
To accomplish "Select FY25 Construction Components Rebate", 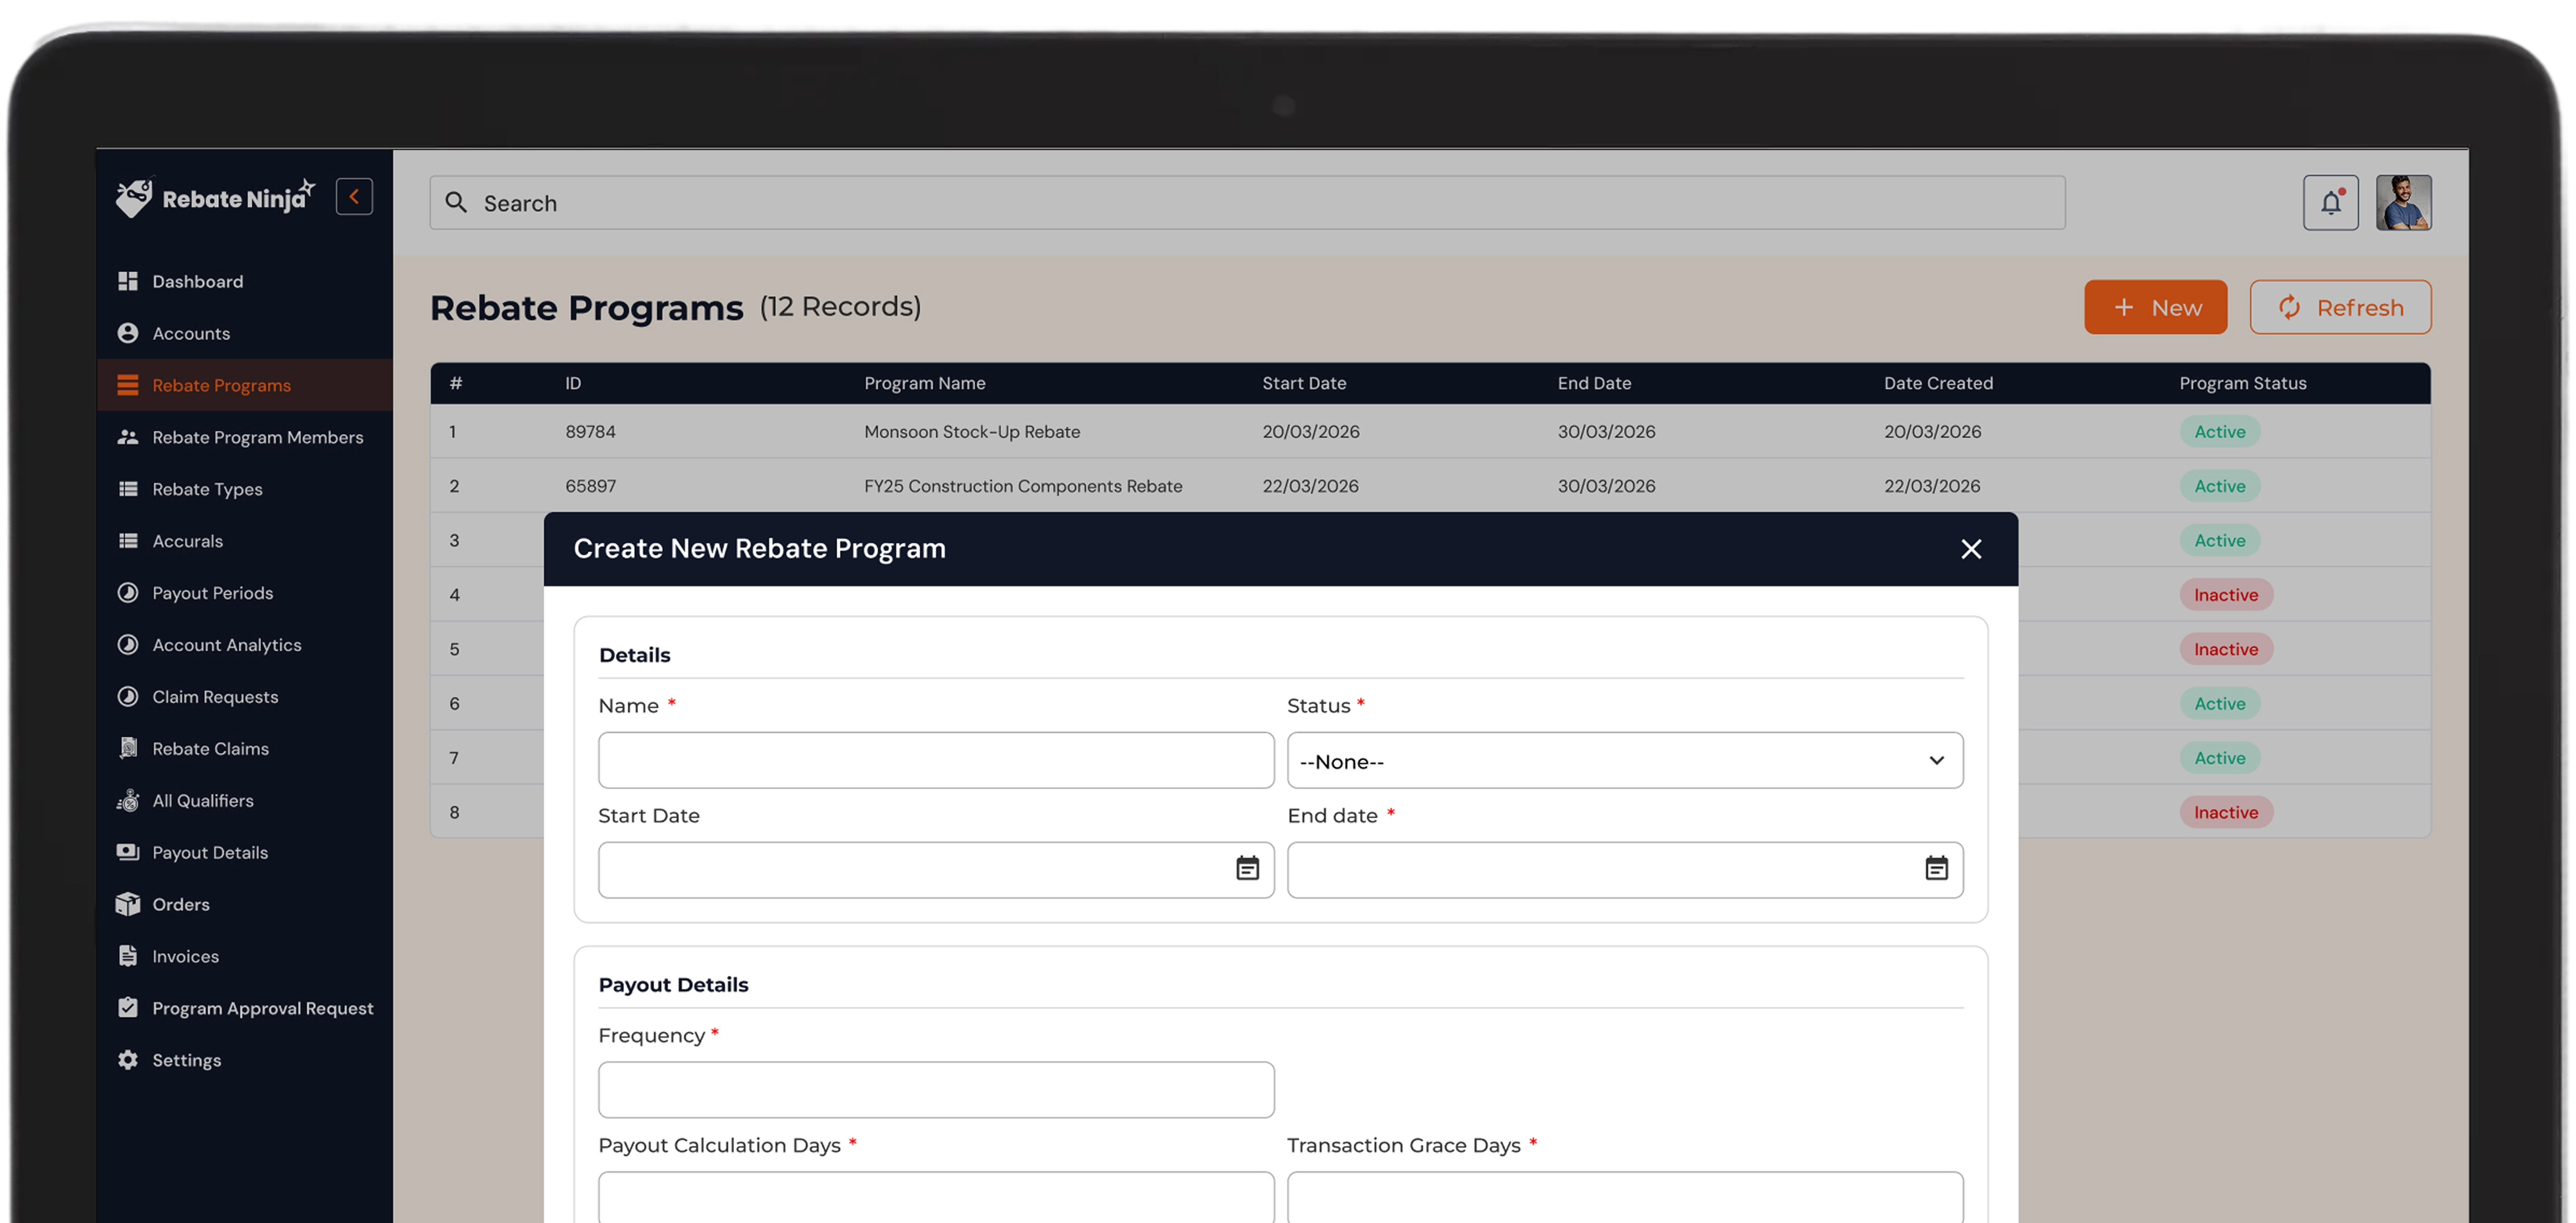I will (x=1023, y=486).
